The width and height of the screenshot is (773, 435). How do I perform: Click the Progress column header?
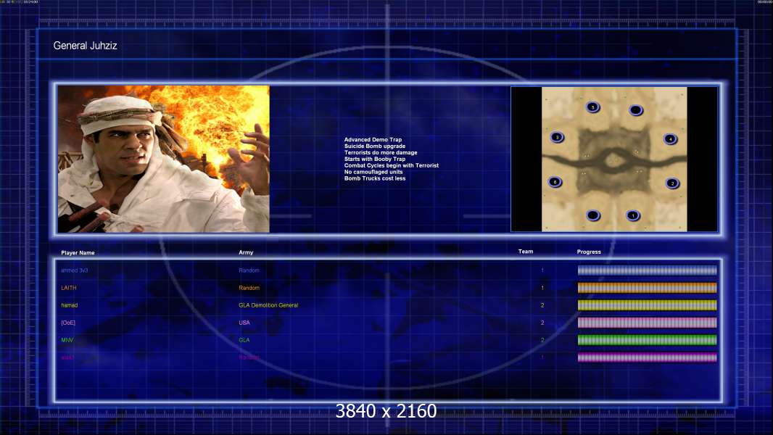coord(589,252)
